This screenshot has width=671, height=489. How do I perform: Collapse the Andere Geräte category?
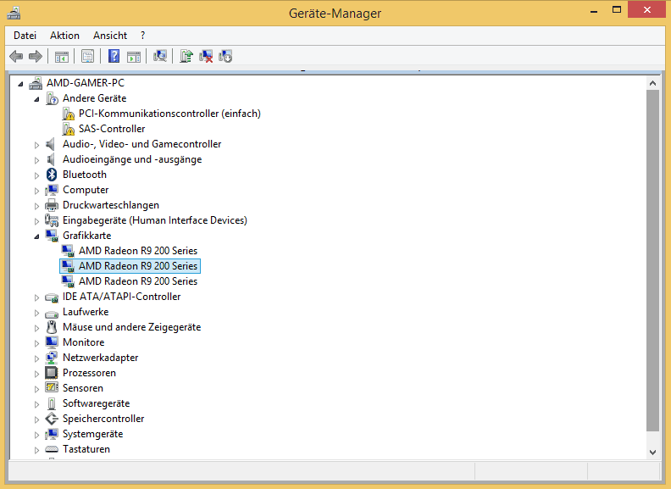(x=36, y=99)
